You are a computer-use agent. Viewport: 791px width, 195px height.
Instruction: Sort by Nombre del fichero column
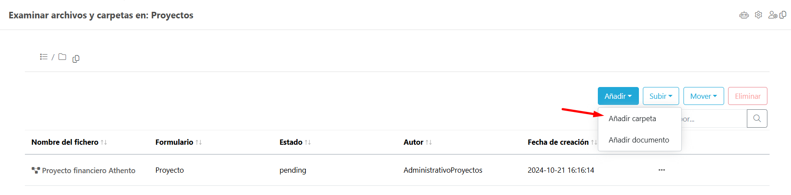(x=104, y=142)
